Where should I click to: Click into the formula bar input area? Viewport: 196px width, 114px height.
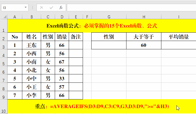[x=131, y=8]
